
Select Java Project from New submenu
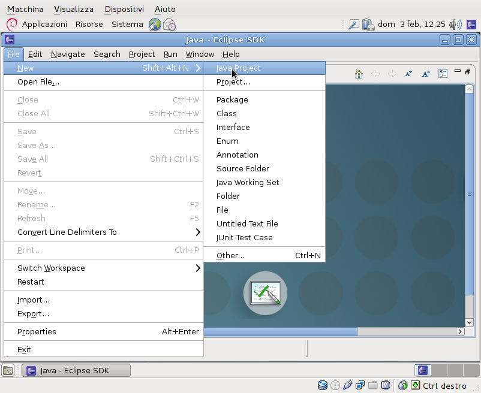[x=264, y=68]
